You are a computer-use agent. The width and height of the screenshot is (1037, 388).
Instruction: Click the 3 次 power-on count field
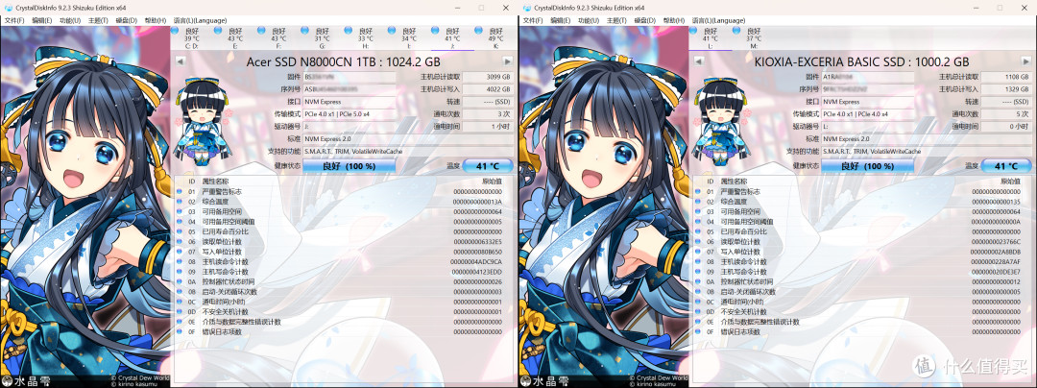coord(488,114)
